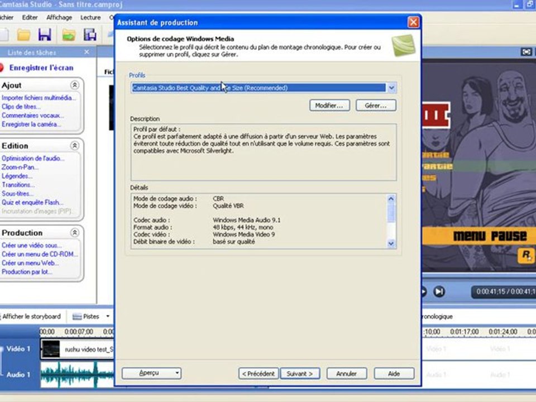Screen dimensions: 536x402
Task: Close the Assistant de production dialog
Action: click(x=413, y=22)
